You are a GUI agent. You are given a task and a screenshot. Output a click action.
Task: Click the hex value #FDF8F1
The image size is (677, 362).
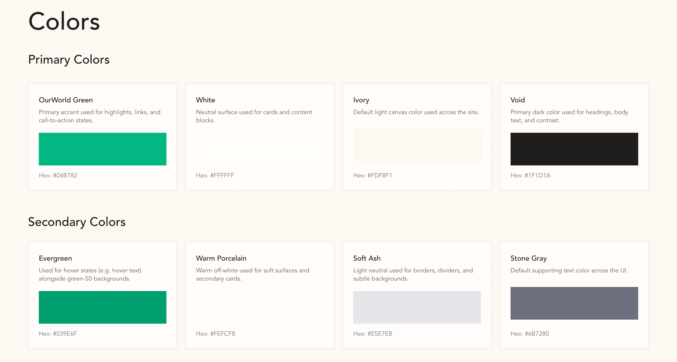372,175
